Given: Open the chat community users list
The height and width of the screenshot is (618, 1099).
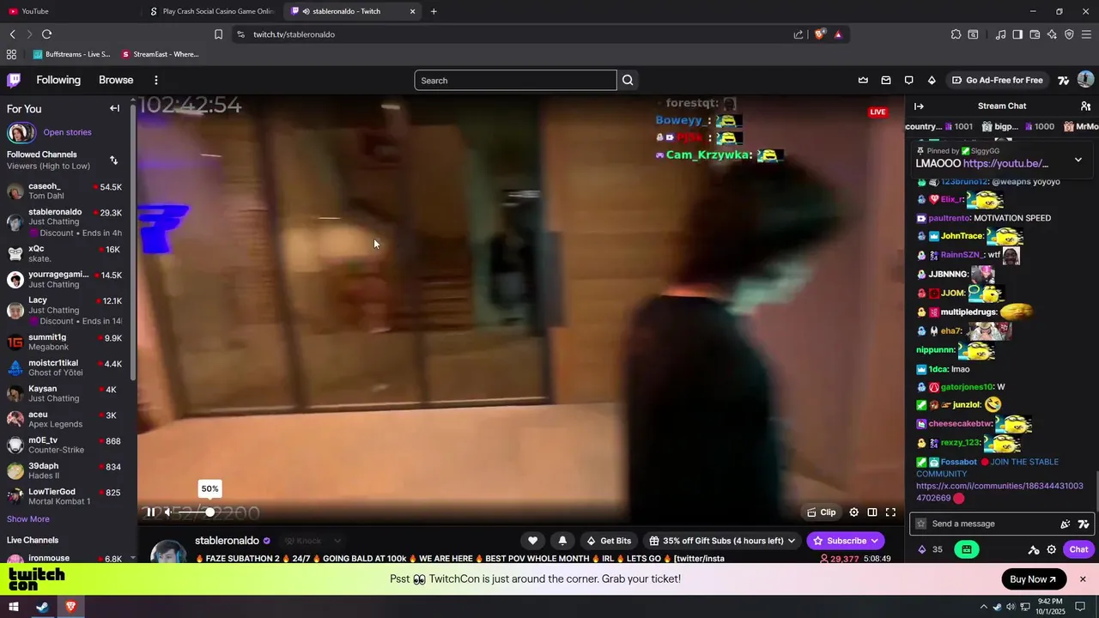Looking at the screenshot, I should 1085,106.
